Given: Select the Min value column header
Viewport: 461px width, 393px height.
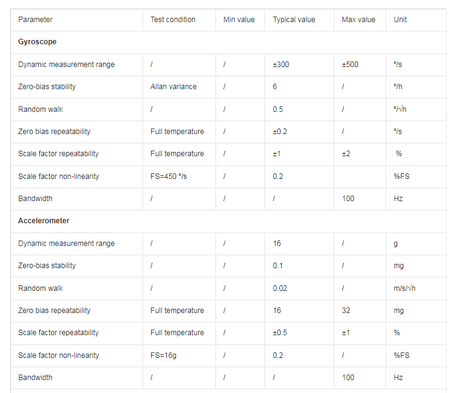Looking at the screenshot, I should [240, 20].
